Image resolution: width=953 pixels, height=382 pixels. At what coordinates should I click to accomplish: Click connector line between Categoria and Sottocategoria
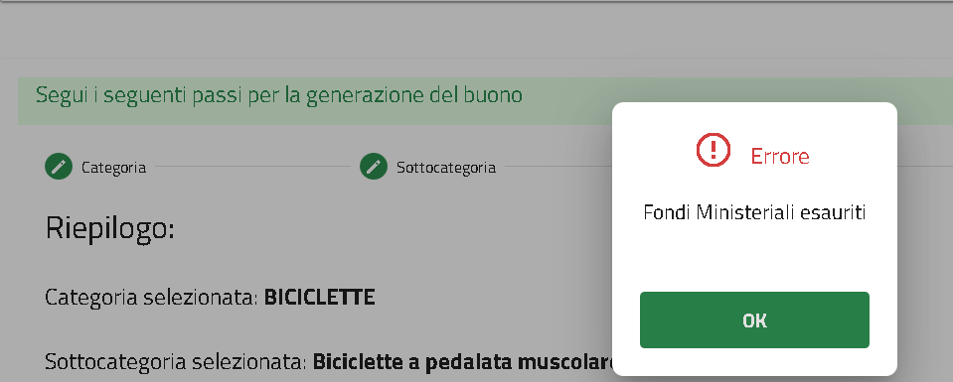[252, 167]
